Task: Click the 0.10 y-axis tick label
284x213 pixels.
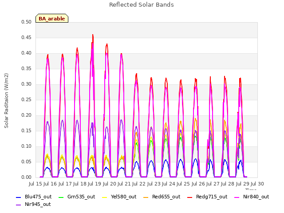Action: point(27,146)
